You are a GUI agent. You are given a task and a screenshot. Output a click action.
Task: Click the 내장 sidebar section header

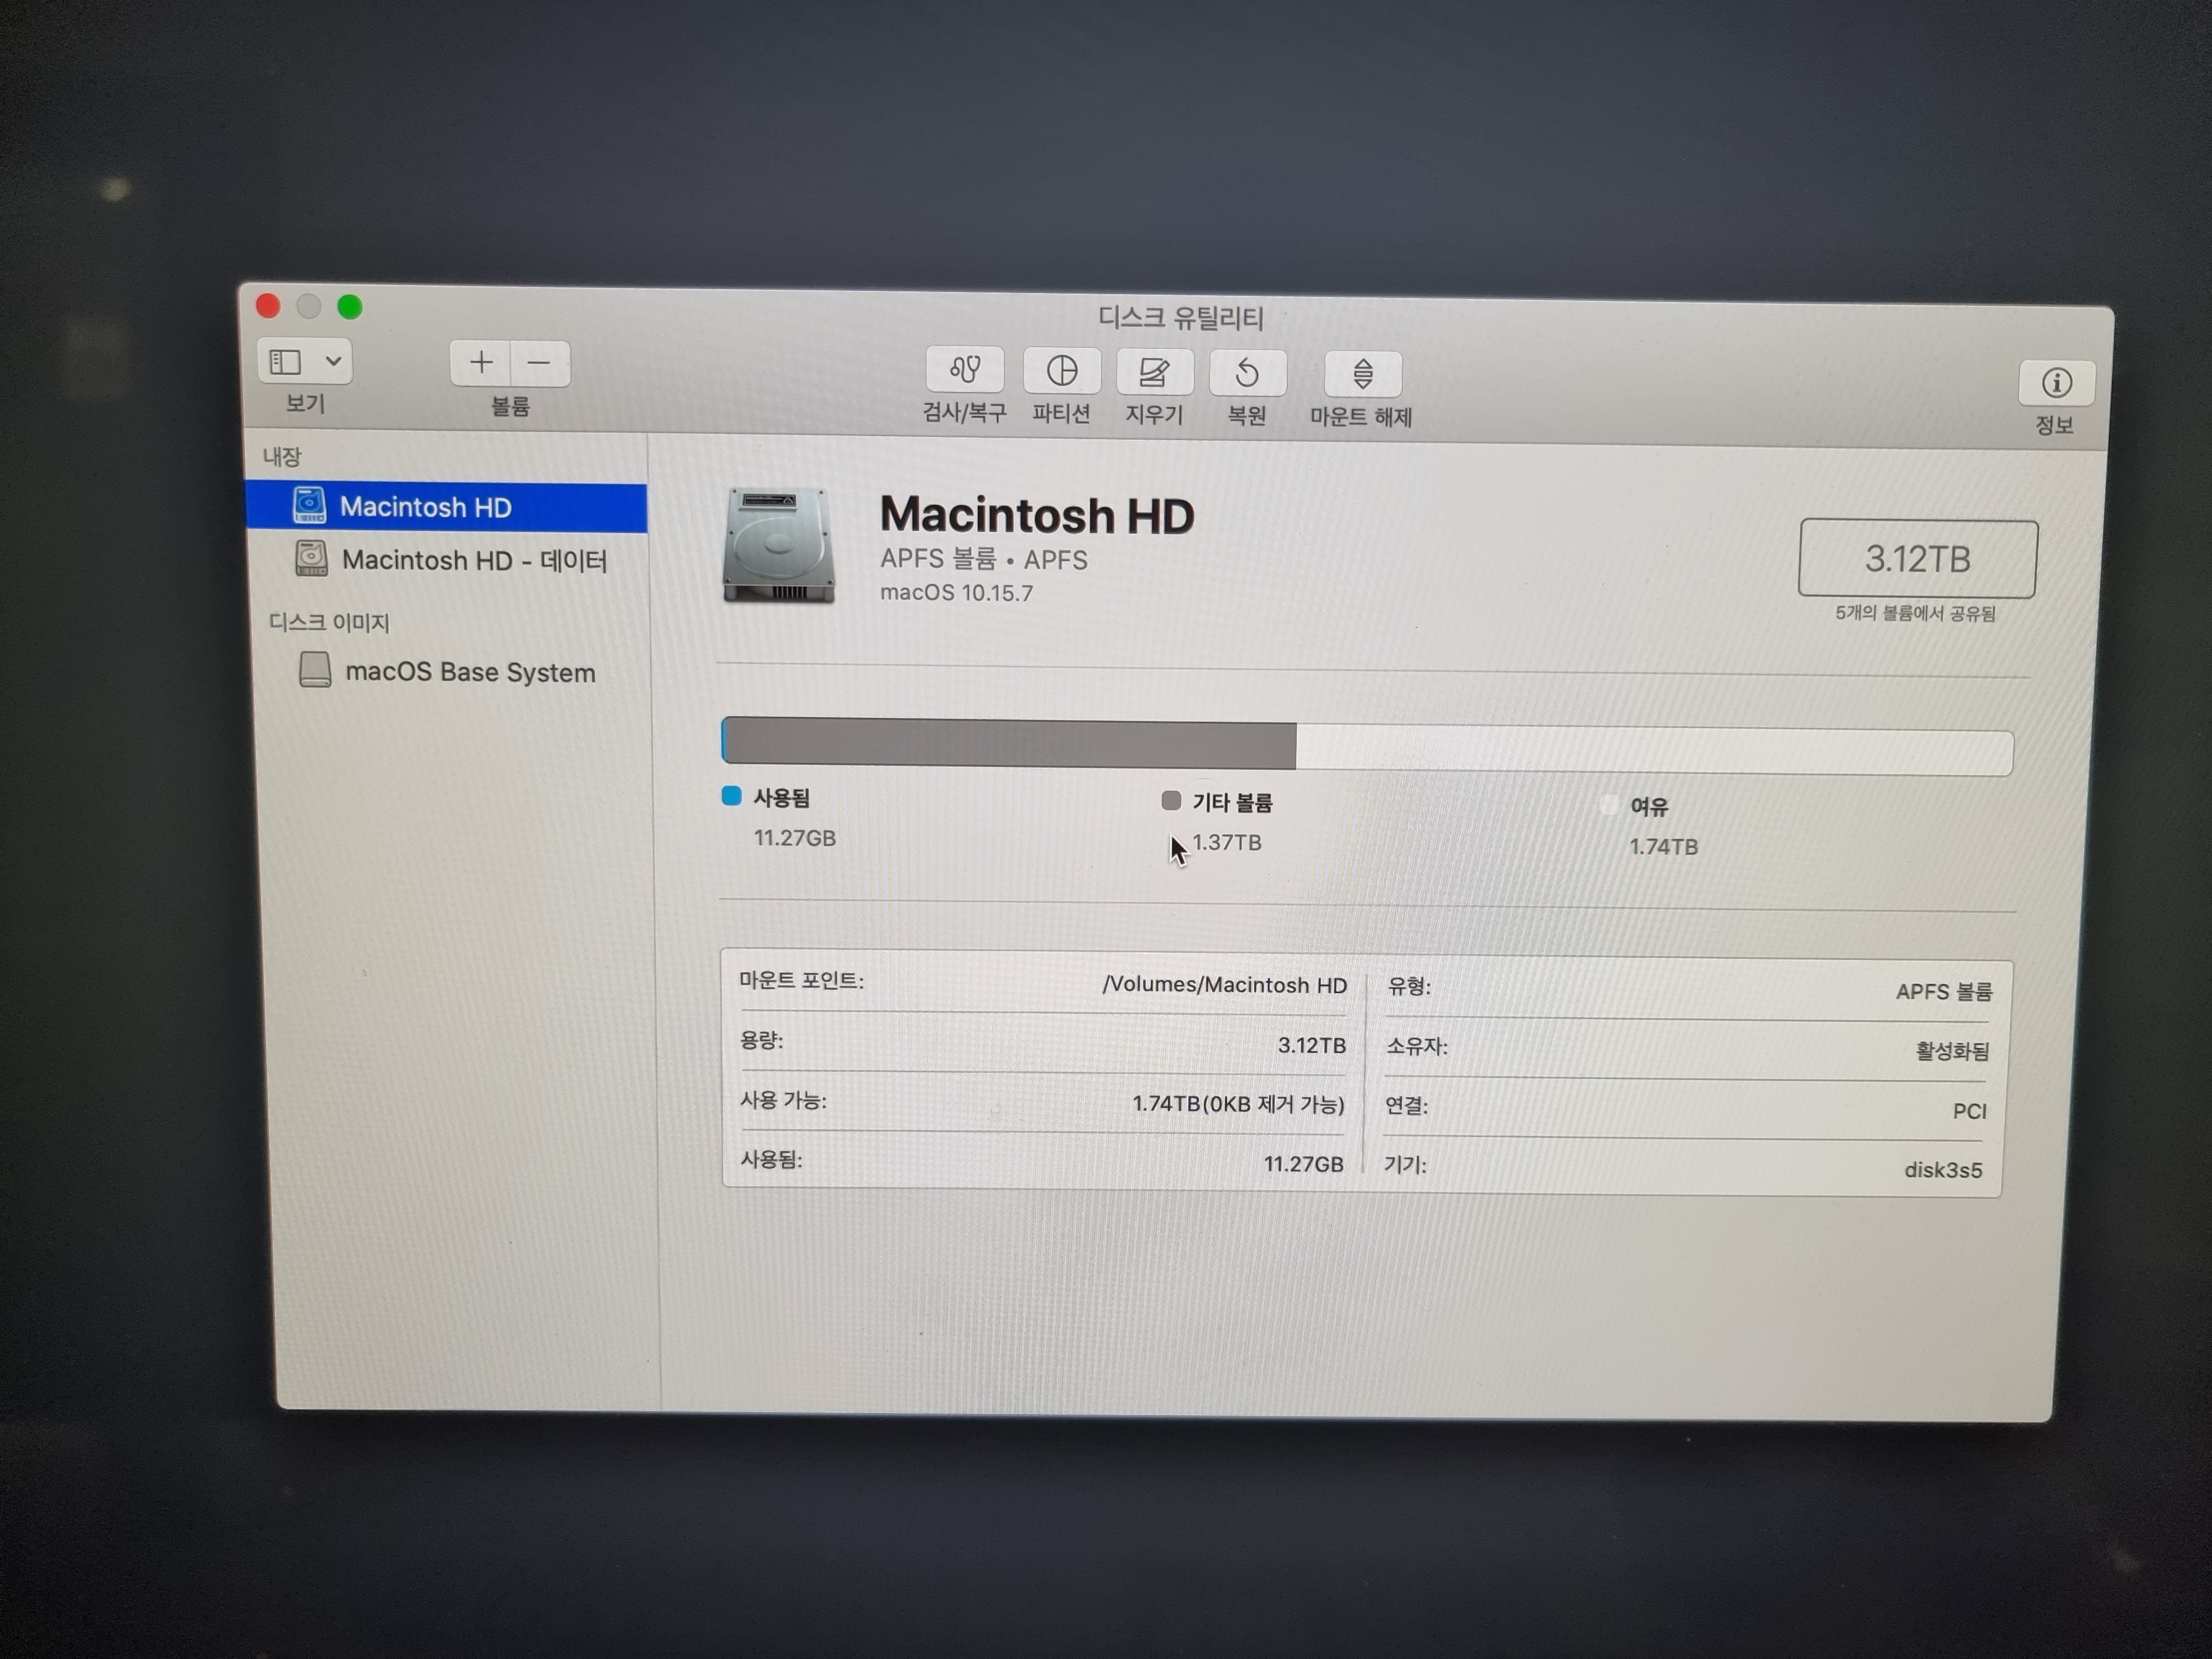point(281,457)
